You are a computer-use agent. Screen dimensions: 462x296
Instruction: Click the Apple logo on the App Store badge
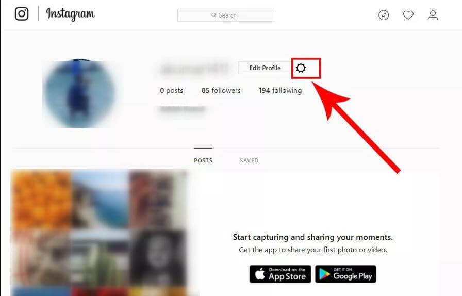260,274
